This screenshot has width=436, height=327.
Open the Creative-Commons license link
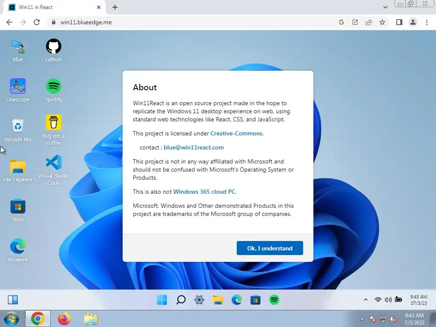click(236, 133)
